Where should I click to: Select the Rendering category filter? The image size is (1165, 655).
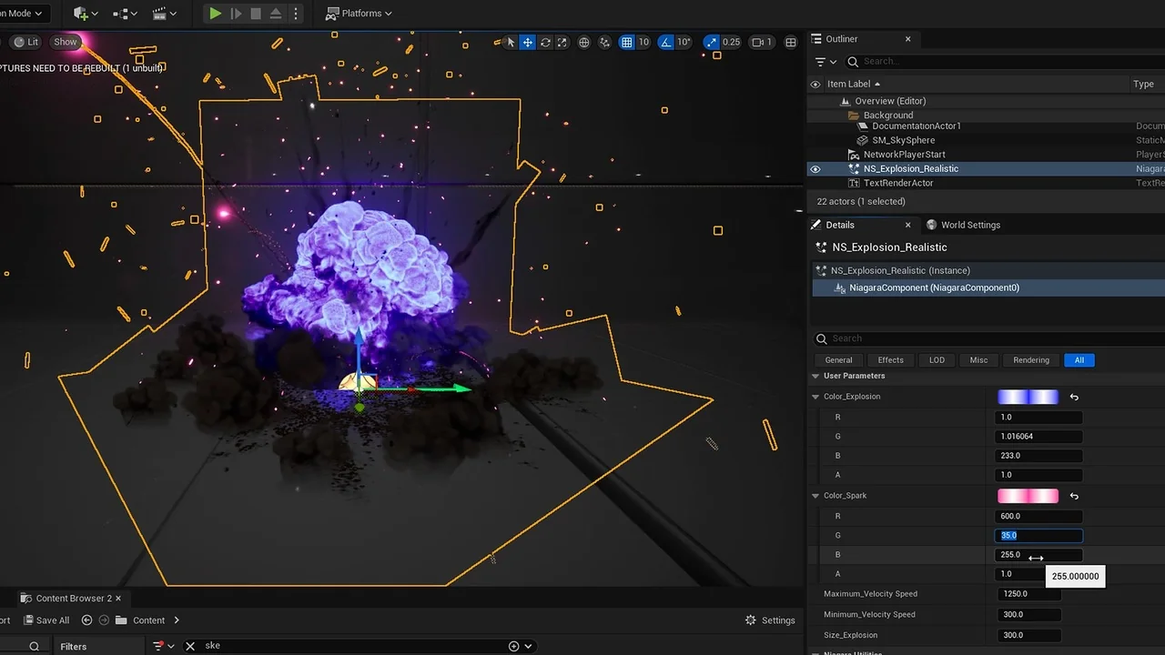point(1030,360)
